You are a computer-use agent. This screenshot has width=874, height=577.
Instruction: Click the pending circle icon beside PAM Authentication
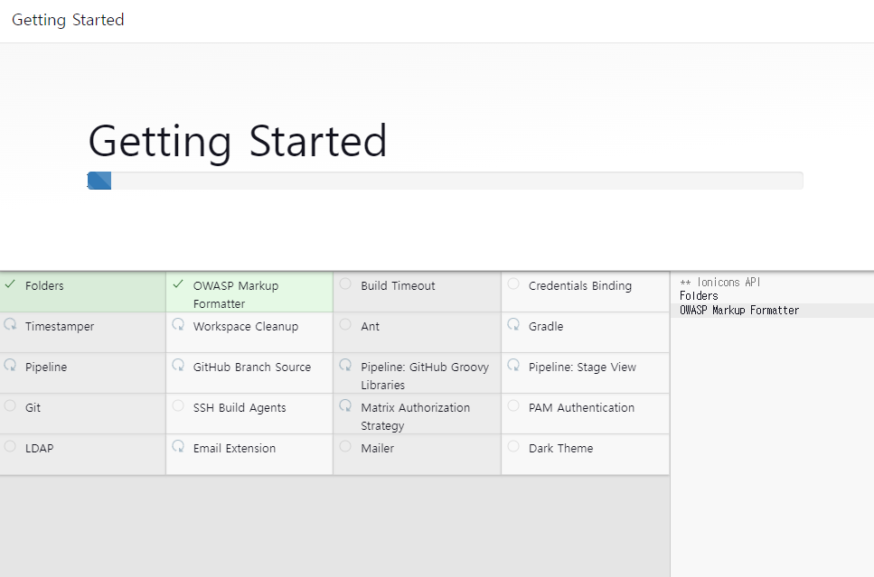[513, 405]
